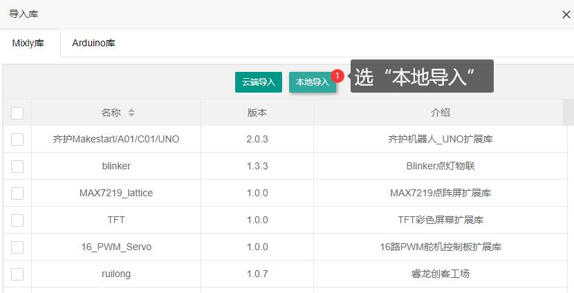
Task: Check the 16_PWM_Servo row checkbox
Action: tap(17, 247)
